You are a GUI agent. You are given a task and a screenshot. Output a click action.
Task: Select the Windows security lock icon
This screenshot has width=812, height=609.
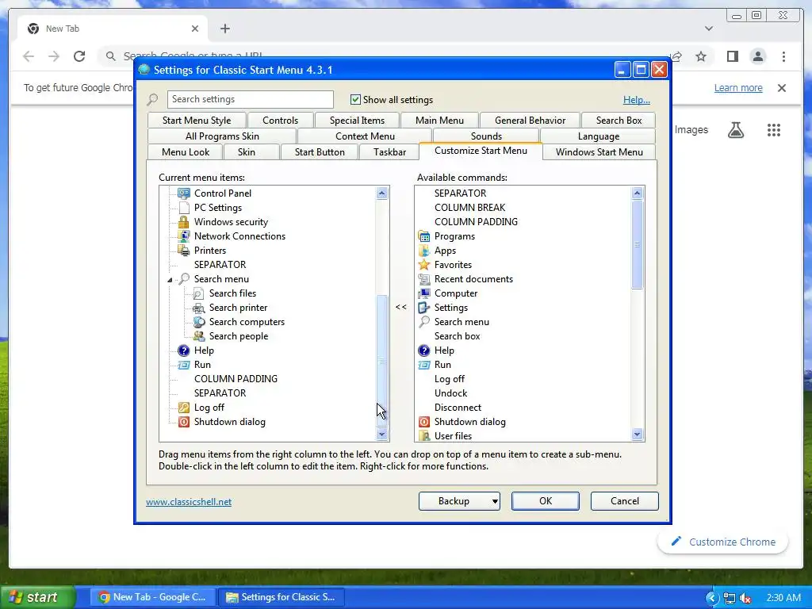183,222
